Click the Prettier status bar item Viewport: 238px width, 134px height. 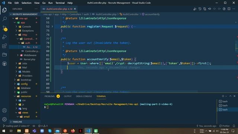225,126
